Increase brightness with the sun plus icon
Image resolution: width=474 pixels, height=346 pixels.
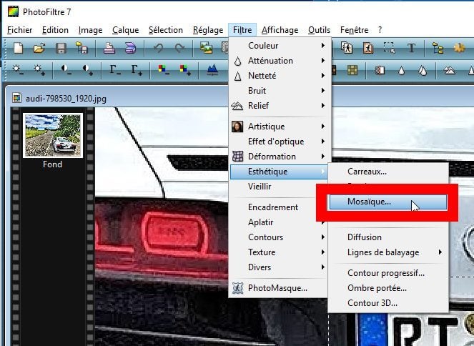click(x=39, y=70)
